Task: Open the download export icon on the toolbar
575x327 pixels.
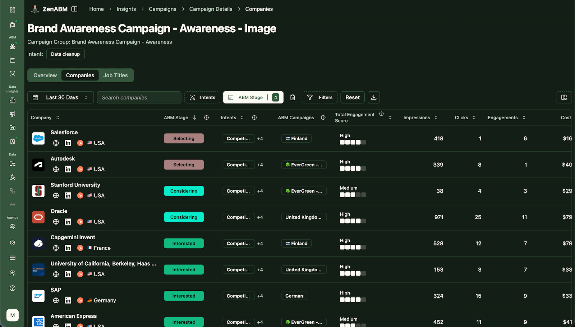Action: pos(374,97)
